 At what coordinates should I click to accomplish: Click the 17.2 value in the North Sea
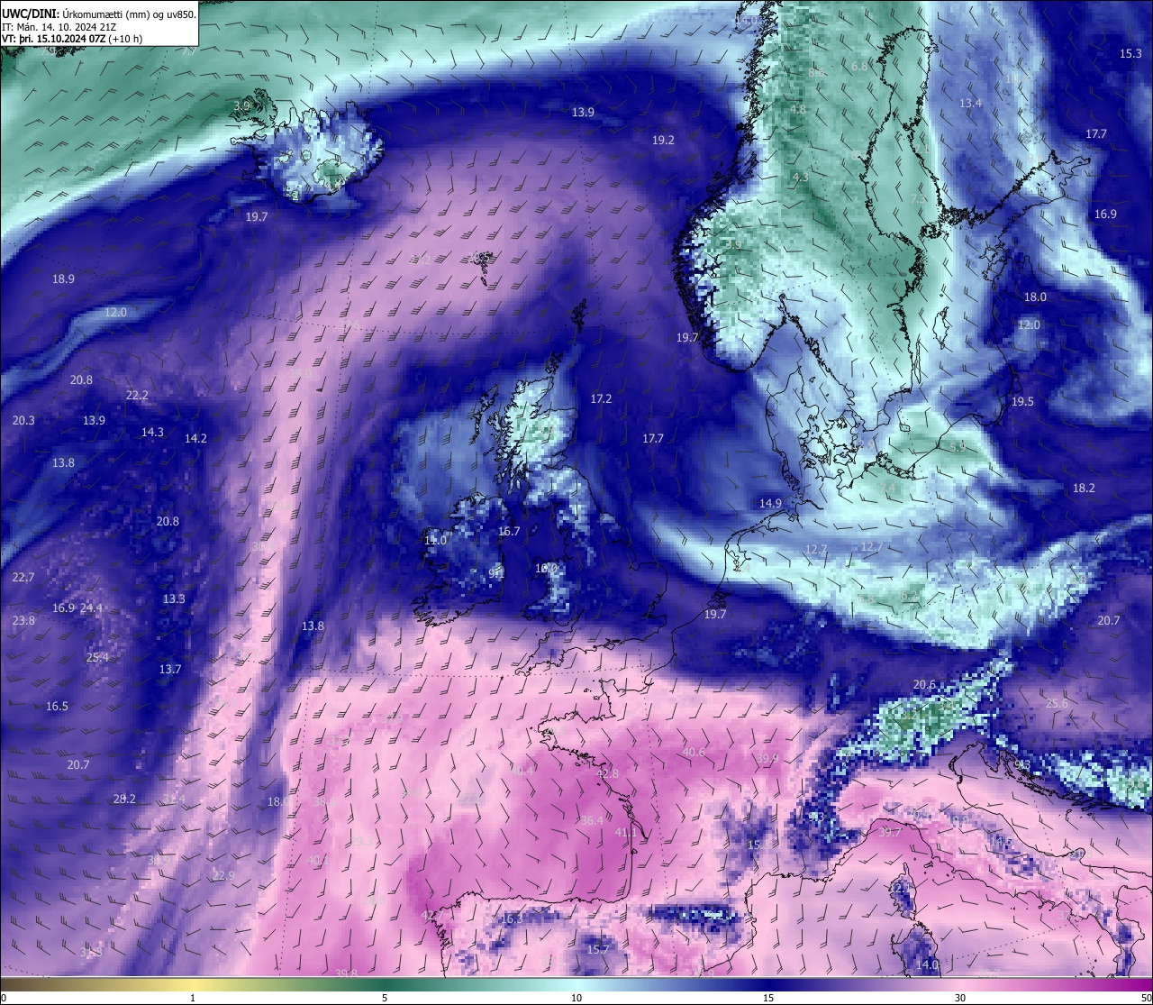601,398
